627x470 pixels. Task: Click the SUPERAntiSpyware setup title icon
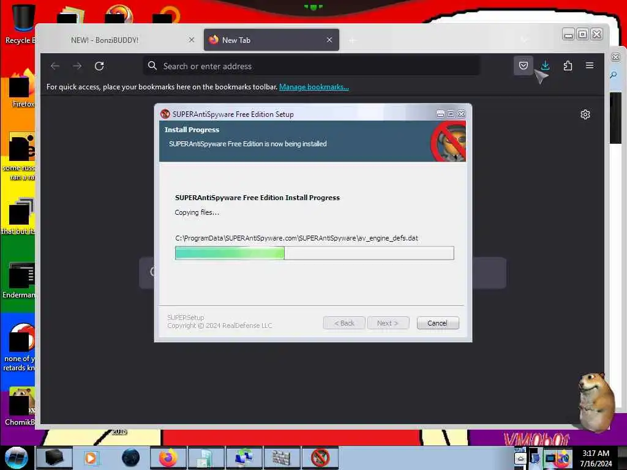click(x=165, y=114)
